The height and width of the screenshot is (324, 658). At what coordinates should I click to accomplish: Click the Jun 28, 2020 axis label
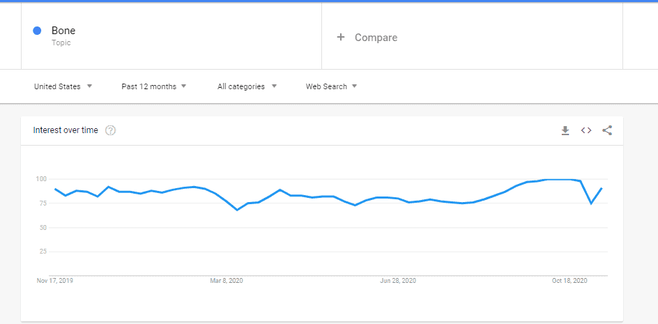398,281
